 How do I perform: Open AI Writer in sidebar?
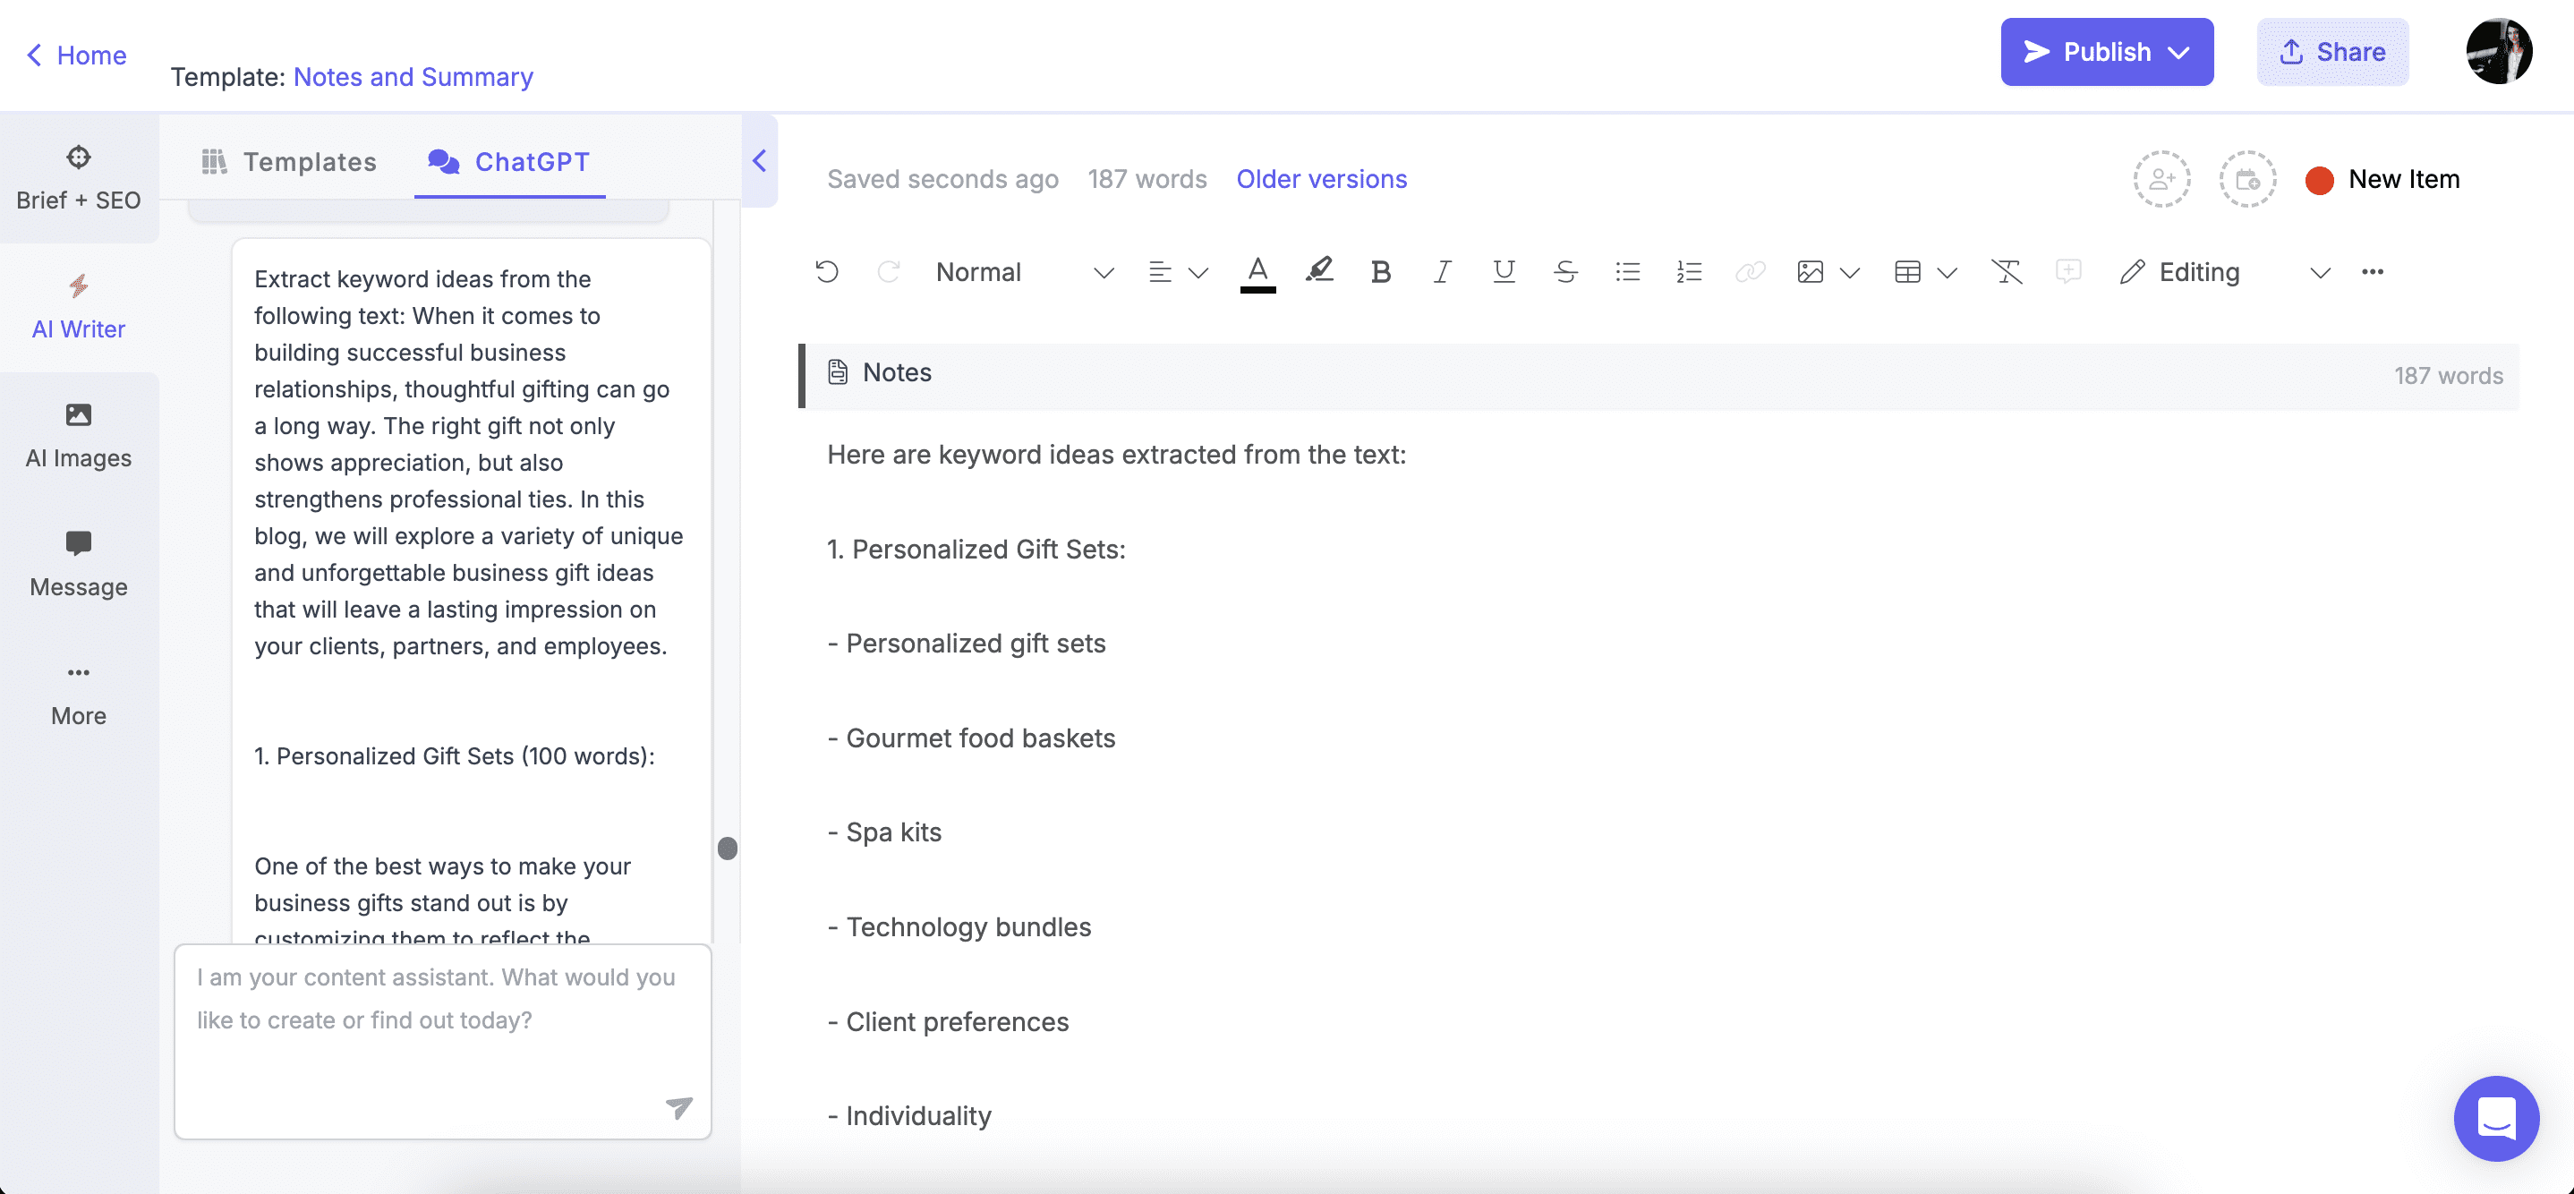78,308
